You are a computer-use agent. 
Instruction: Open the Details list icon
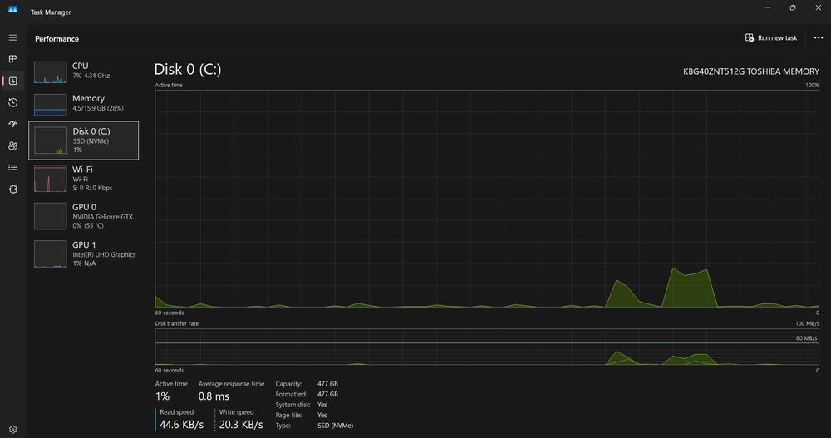coord(12,168)
